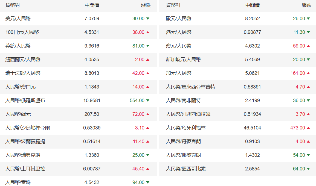The width and height of the screenshot is (316, 186).
Task: Select the 人民幣/挪威克朗 row
Action: pos(183,155)
